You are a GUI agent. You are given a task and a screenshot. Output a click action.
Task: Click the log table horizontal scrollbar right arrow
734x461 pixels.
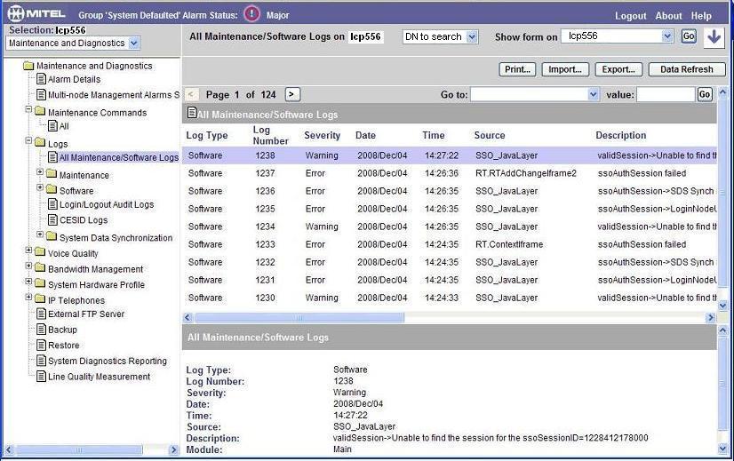tap(711, 318)
